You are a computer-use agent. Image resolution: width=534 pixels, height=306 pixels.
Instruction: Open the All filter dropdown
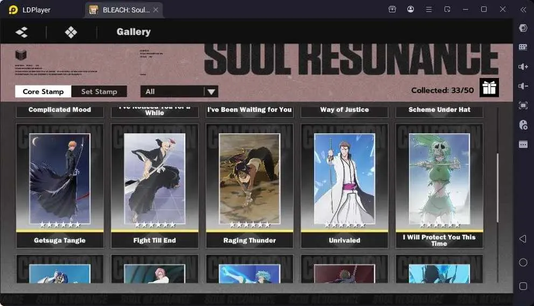click(x=179, y=91)
